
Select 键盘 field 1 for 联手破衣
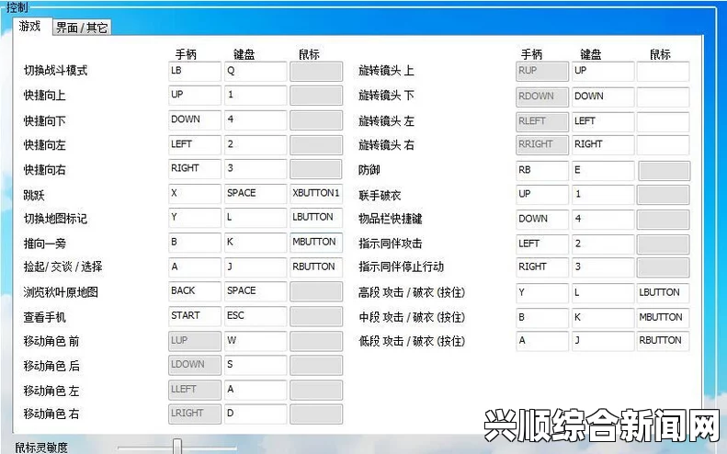603,195
